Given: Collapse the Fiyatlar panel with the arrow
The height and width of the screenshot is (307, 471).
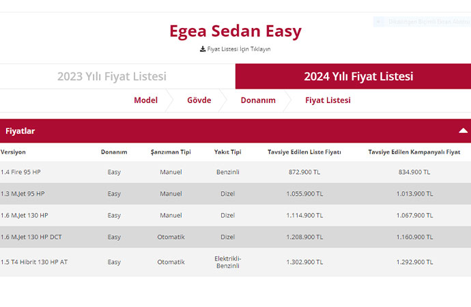Looking at the screenshot, I should click(463, 130).
